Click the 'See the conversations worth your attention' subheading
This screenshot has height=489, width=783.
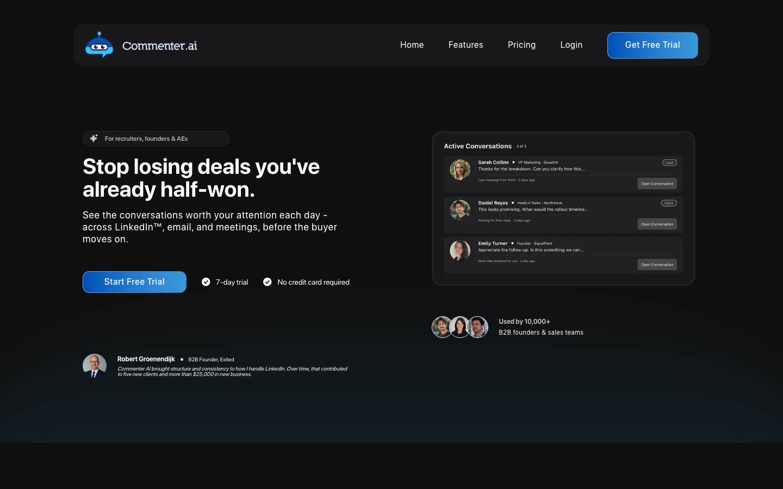[210, 227]
